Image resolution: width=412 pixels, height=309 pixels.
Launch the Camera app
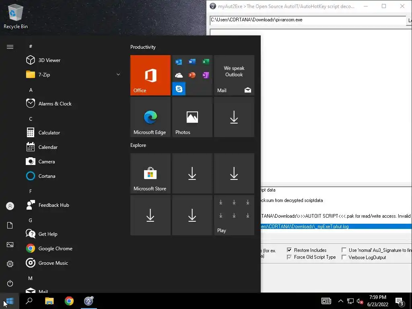(74, 161)
